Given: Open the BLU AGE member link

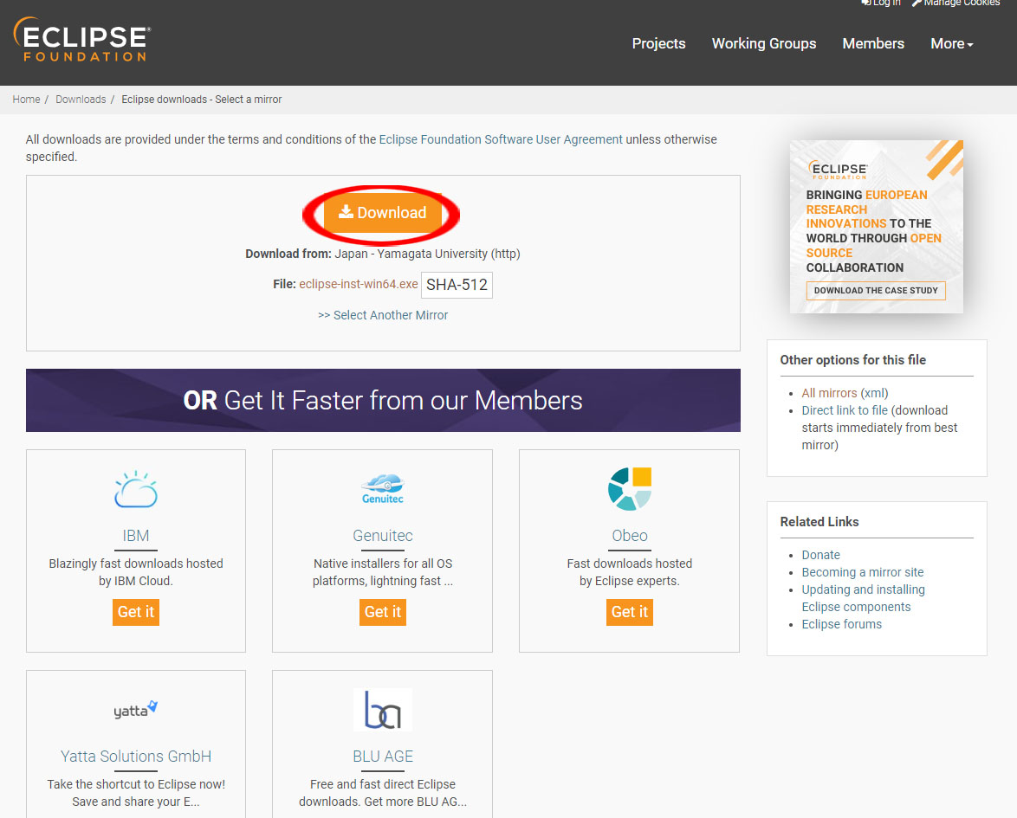Looking at the screenshot, I should tap(383, 757).
